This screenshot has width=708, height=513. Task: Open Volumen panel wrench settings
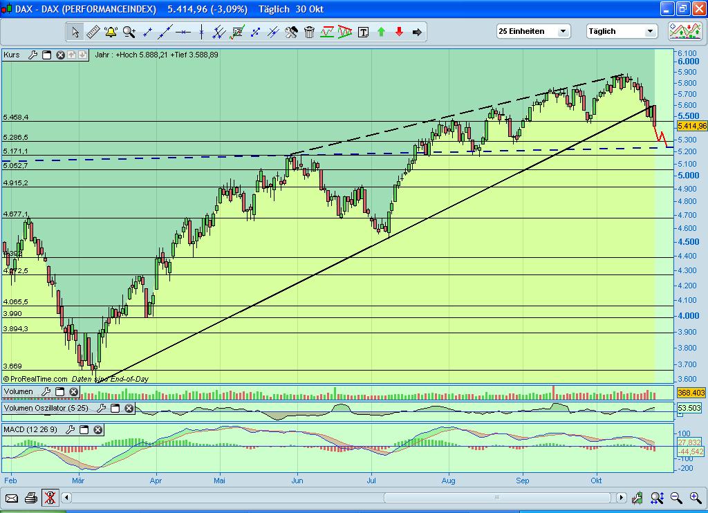[46, 392]
